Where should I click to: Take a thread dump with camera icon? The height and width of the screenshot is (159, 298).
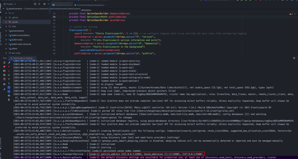coord(4,71)
